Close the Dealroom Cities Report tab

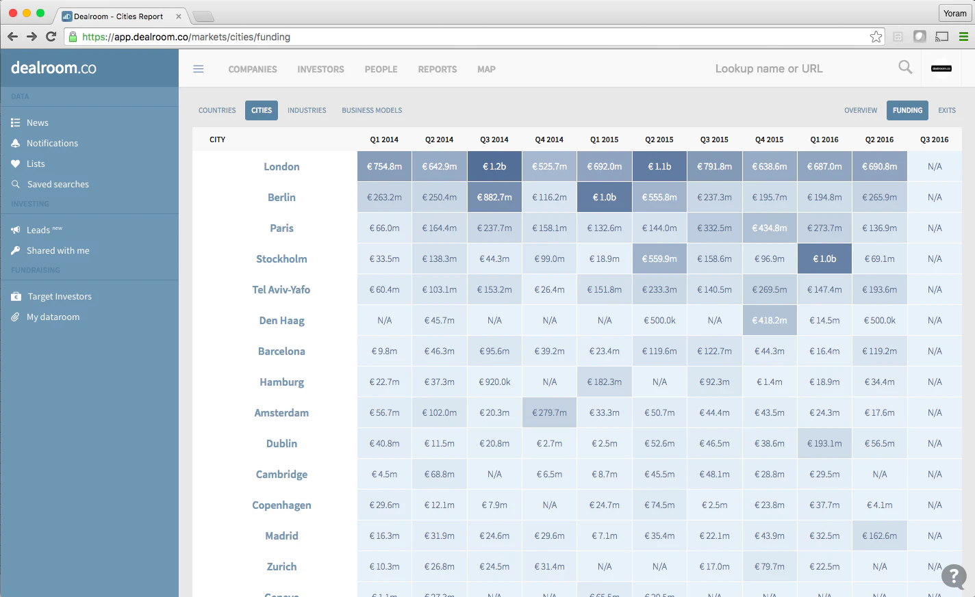coord(179,16)
